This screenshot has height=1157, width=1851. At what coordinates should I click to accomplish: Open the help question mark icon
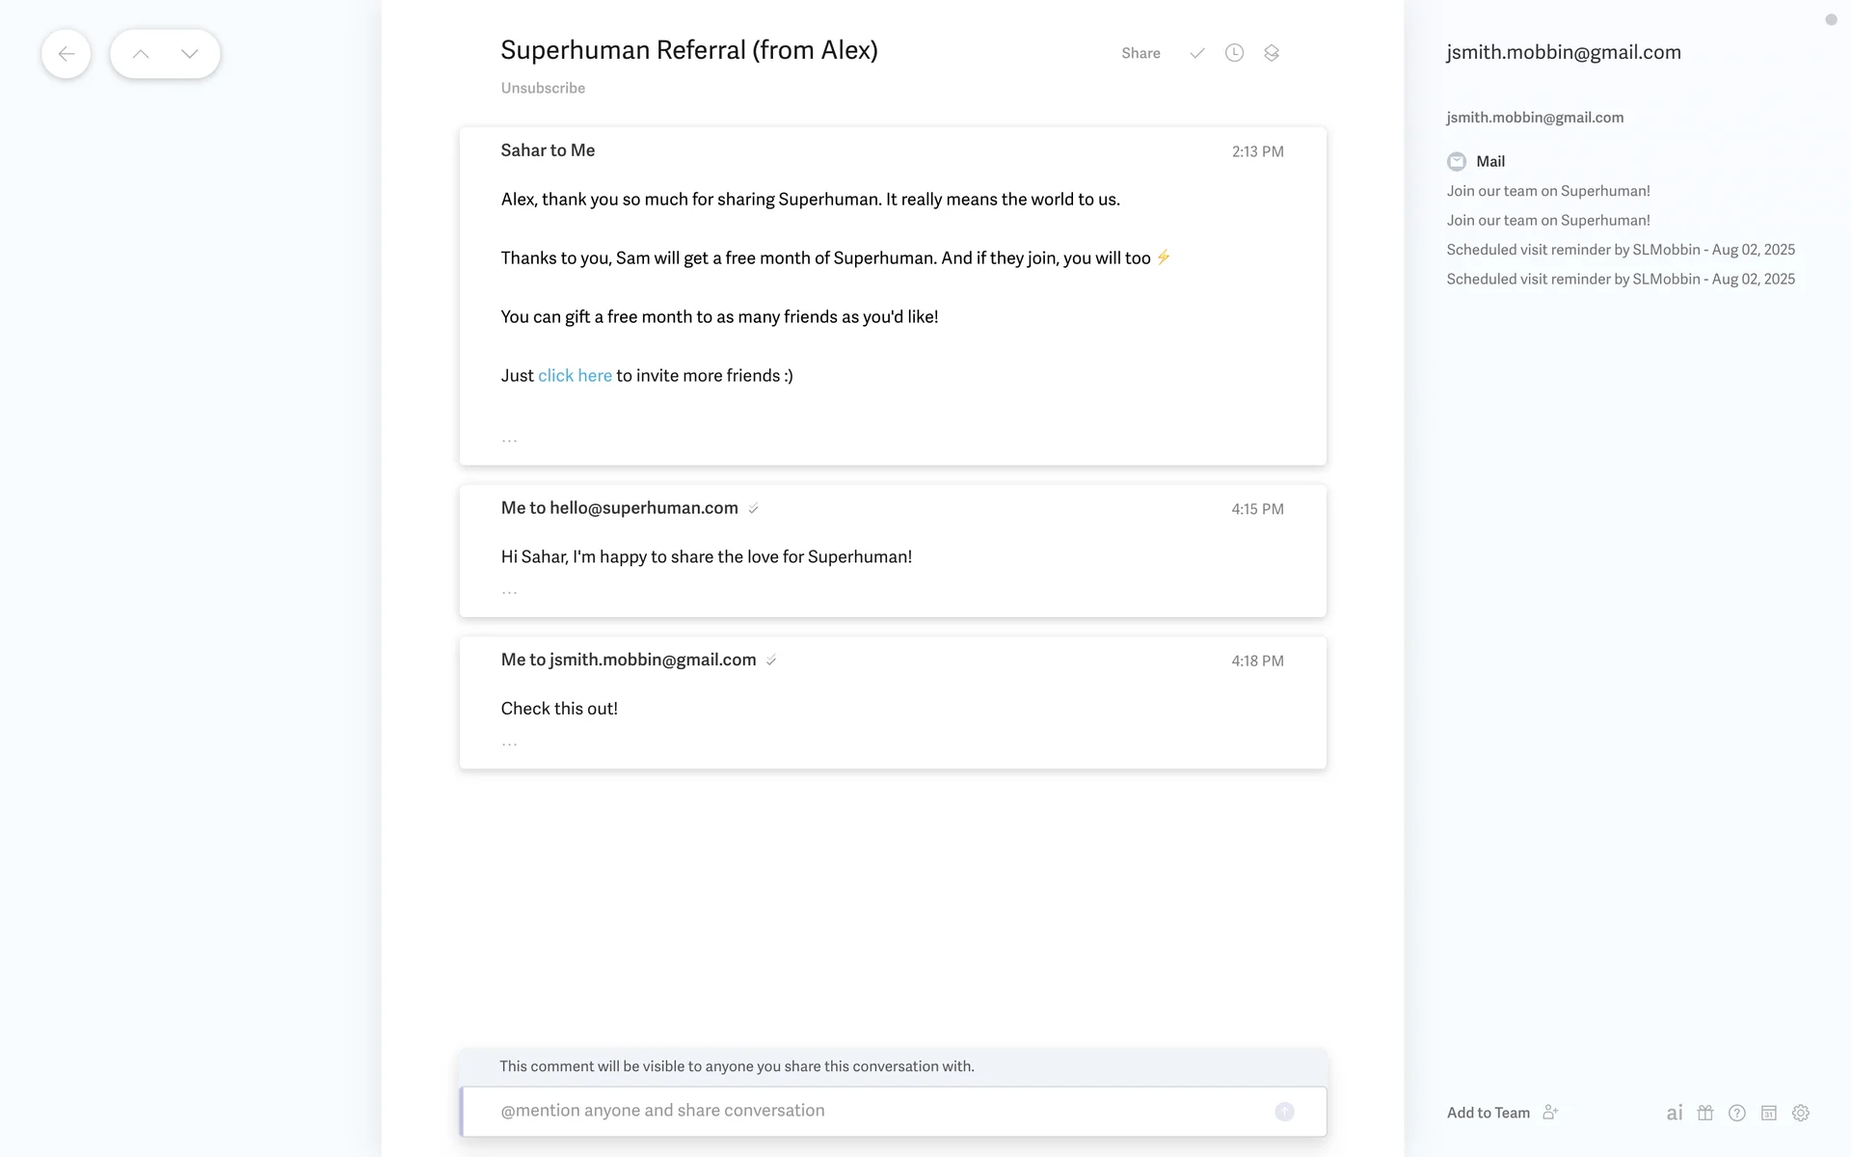[x=1737, y=1113]
